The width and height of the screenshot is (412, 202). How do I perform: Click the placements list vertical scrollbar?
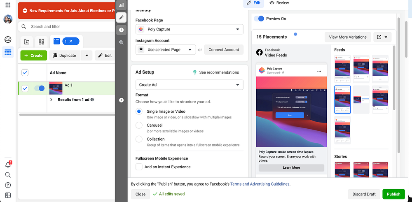click(x=394, y=78)
